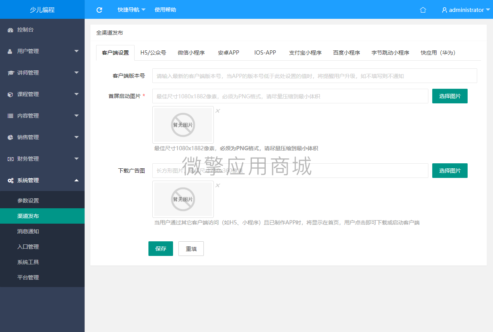
Task: Click 选择图片 for 下载广告图
Action: (450, 171)
